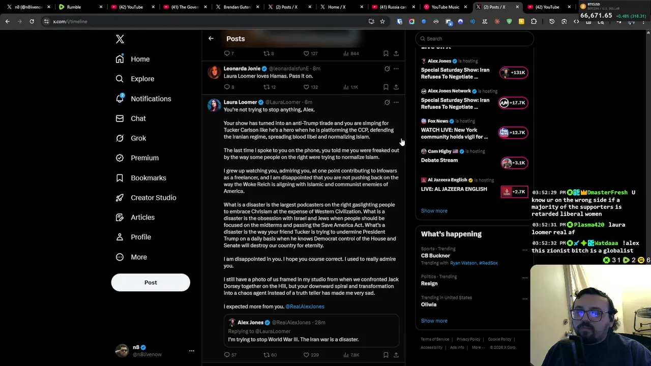The image size is (651, 366).
Task: Open Fox News live broadcast
Action: point(475,130)
